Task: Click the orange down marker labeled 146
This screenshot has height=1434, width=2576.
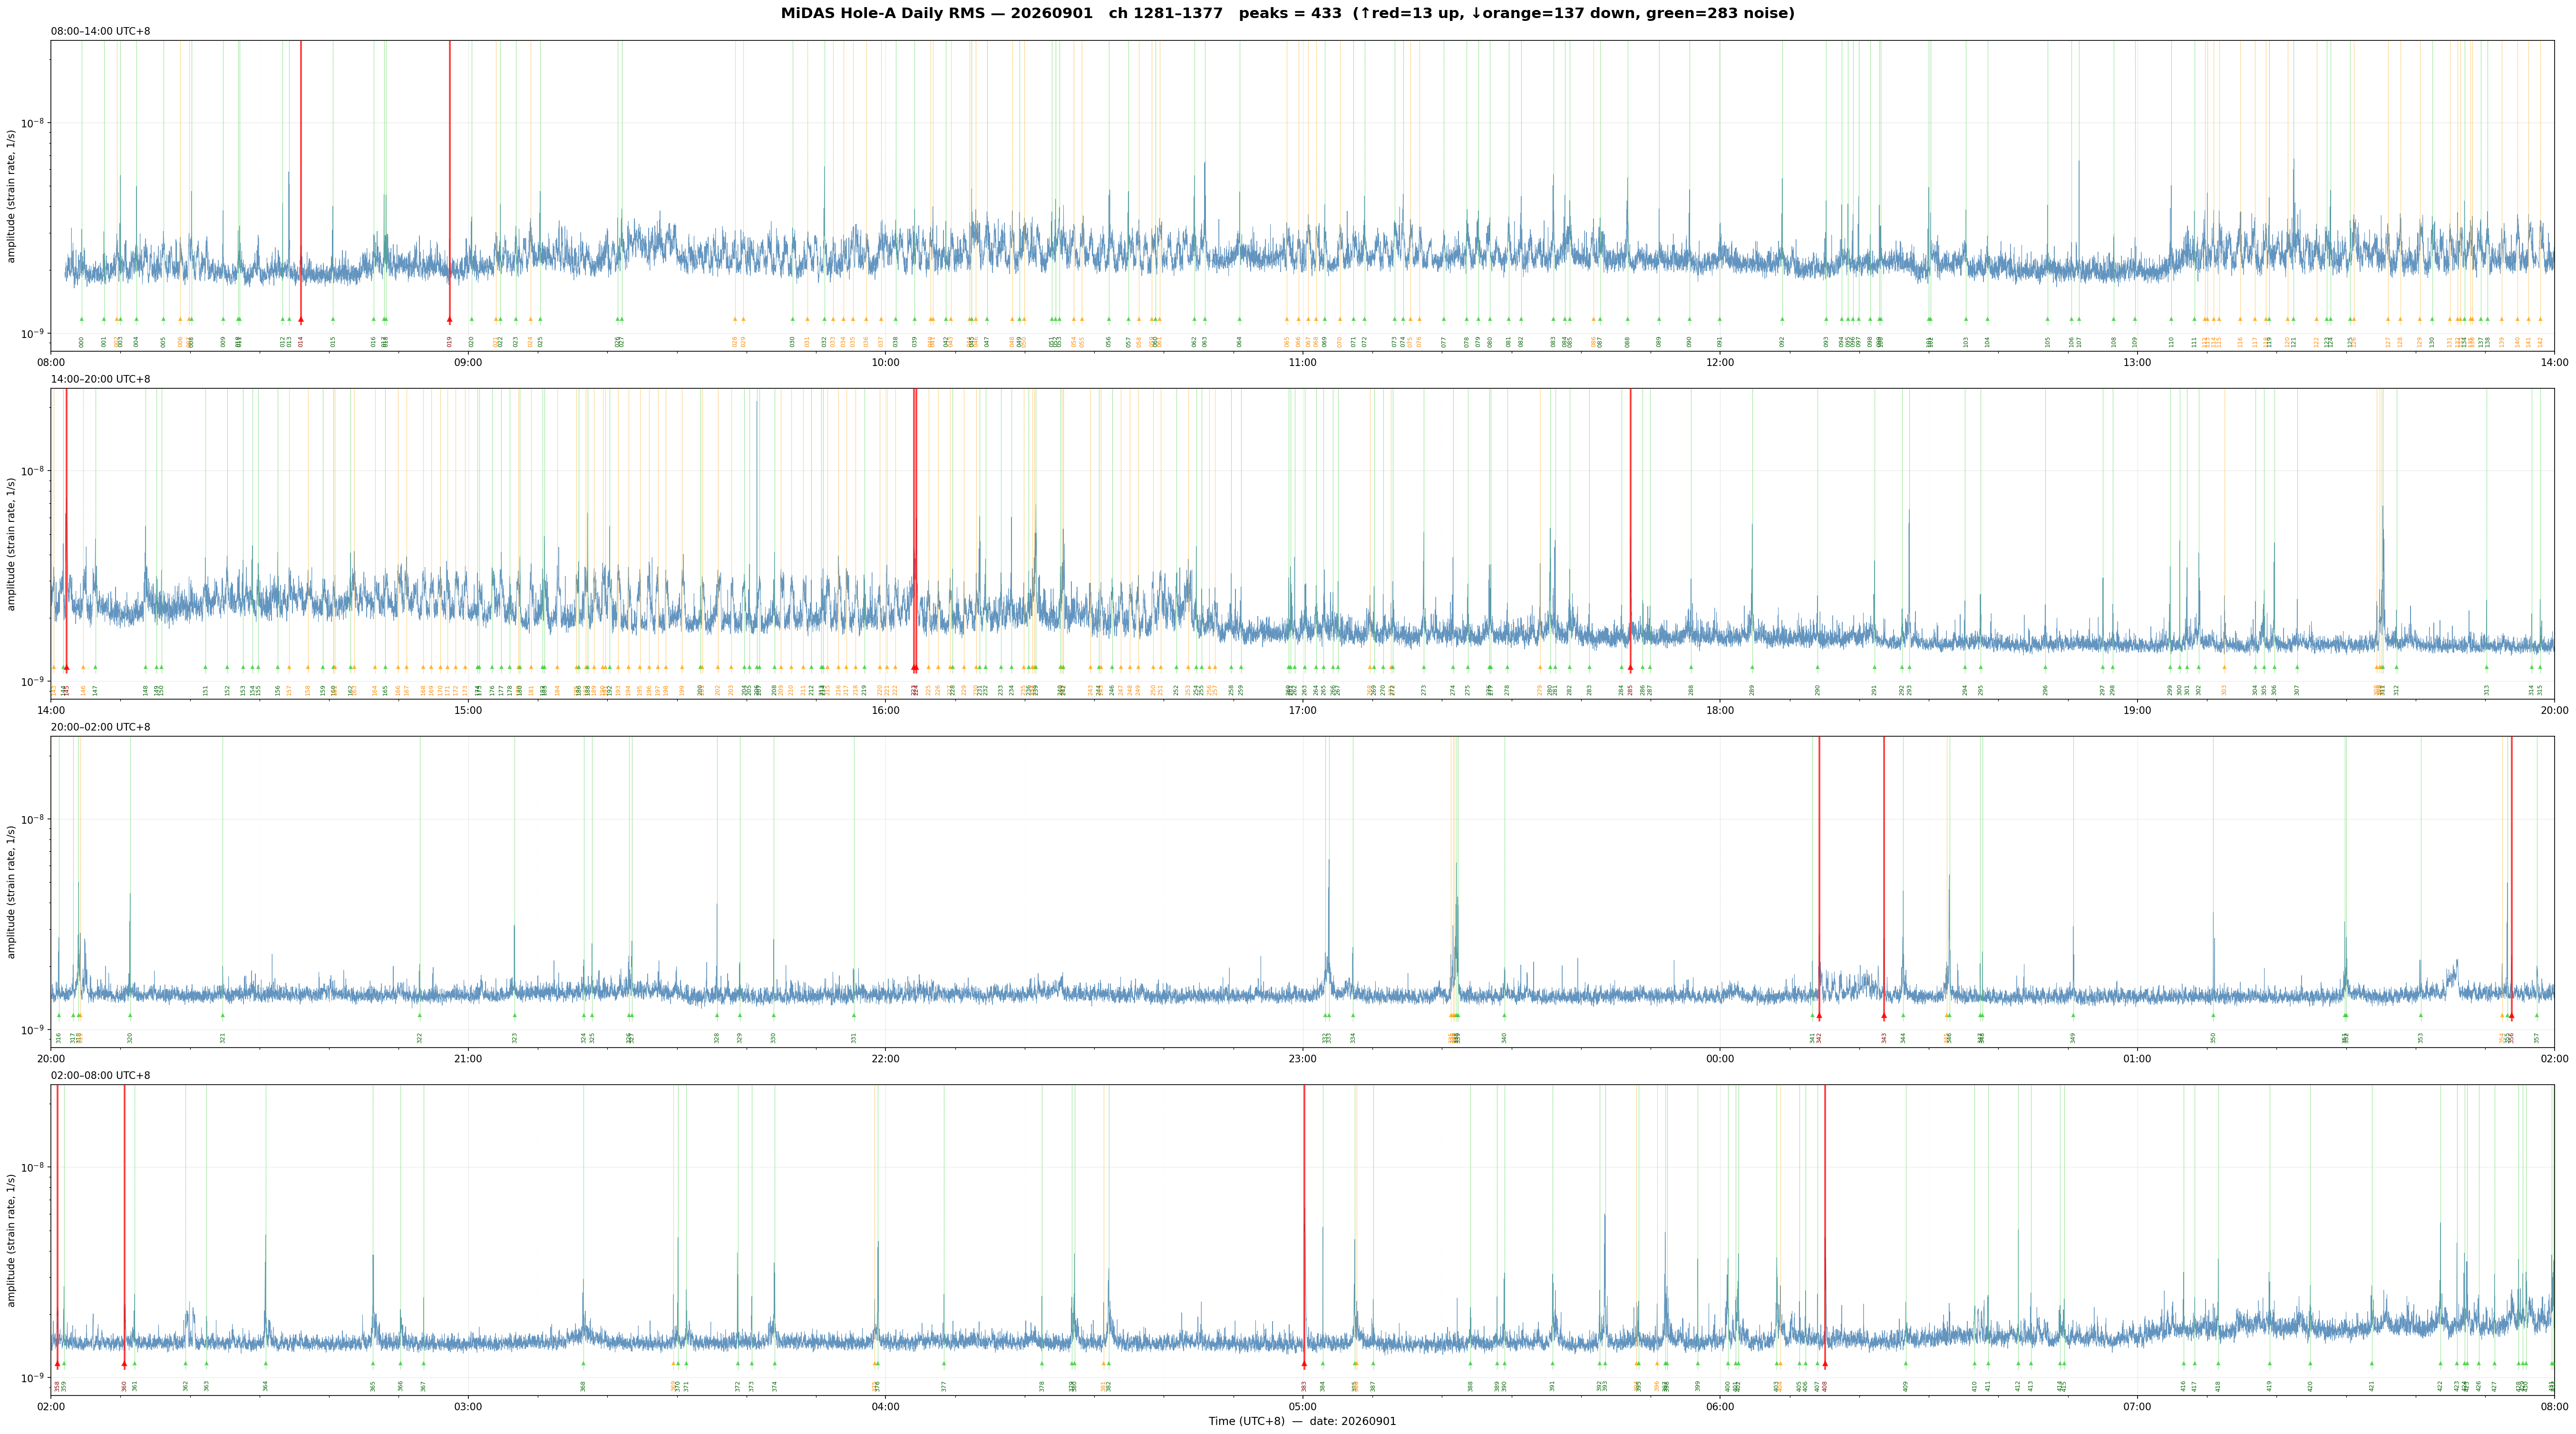Action: [83, 667]
